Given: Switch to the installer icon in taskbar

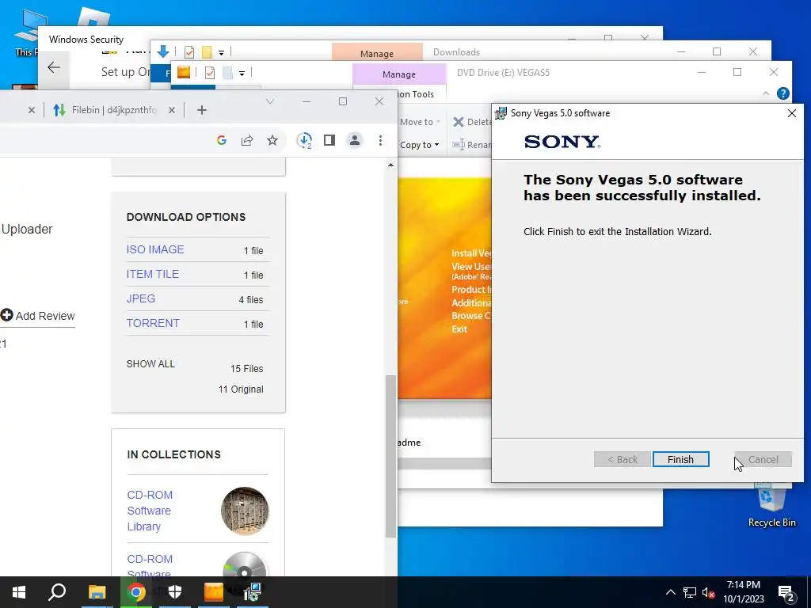Looking at the screenshot, I should [x=253, y=592].
